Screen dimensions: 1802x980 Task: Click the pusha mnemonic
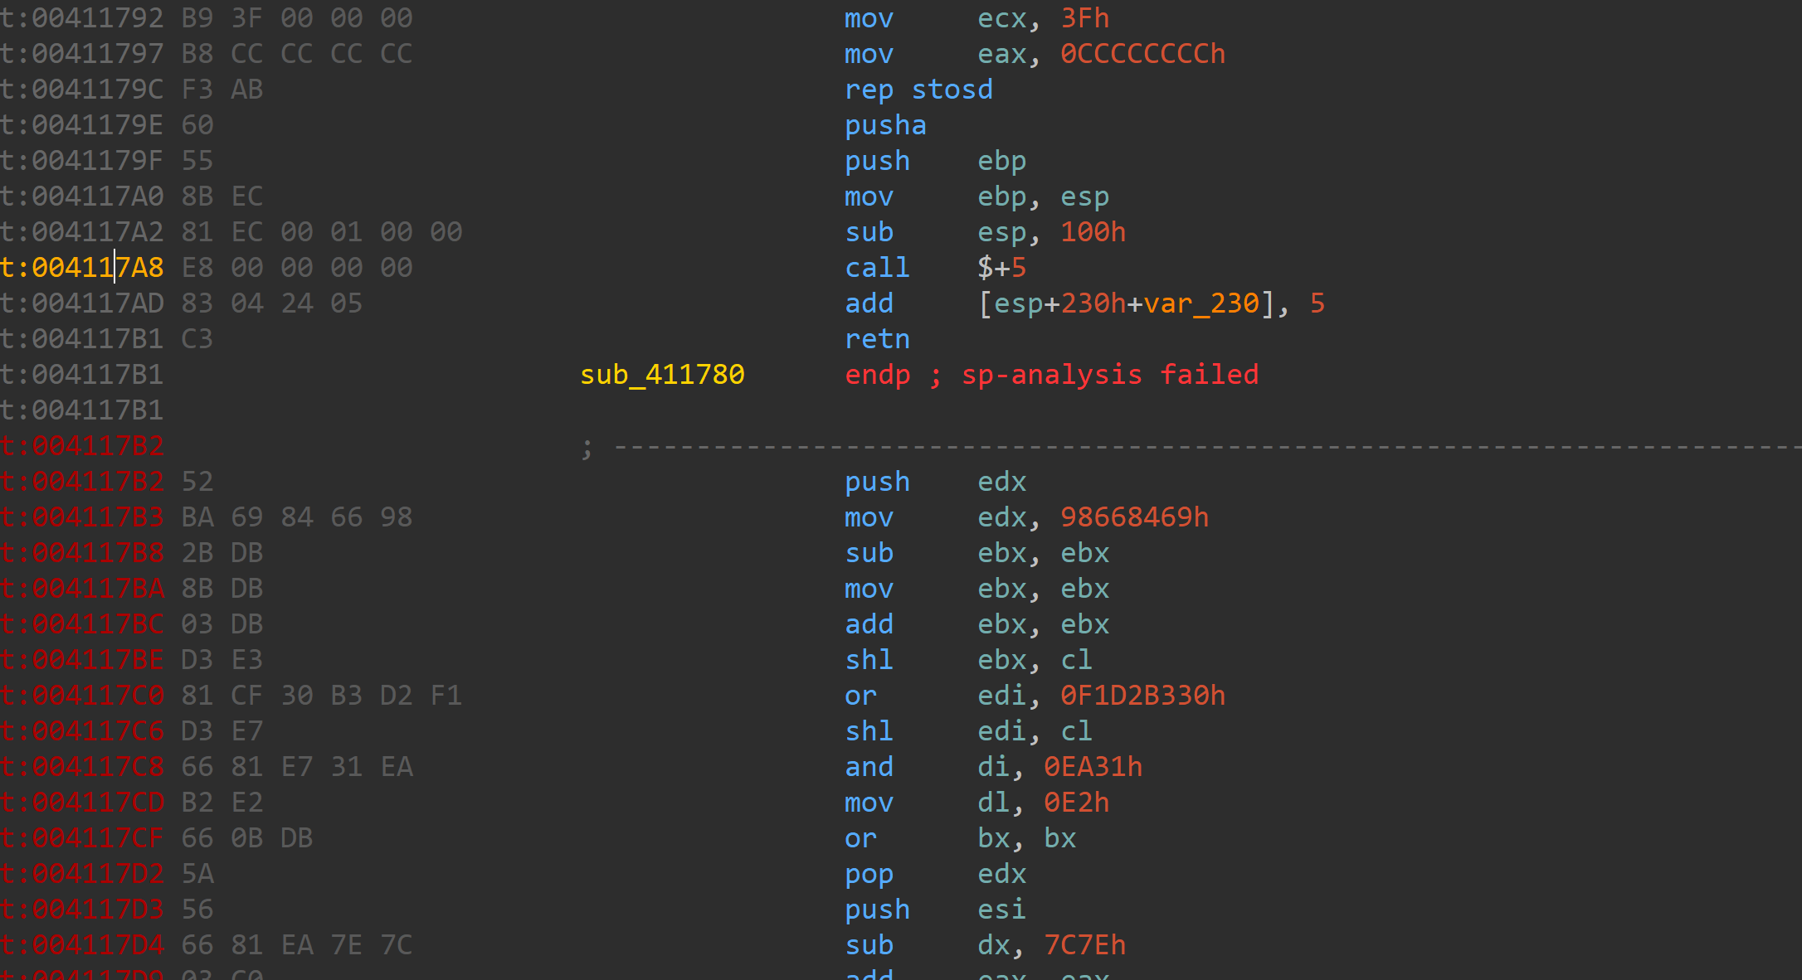pos(884,125)
